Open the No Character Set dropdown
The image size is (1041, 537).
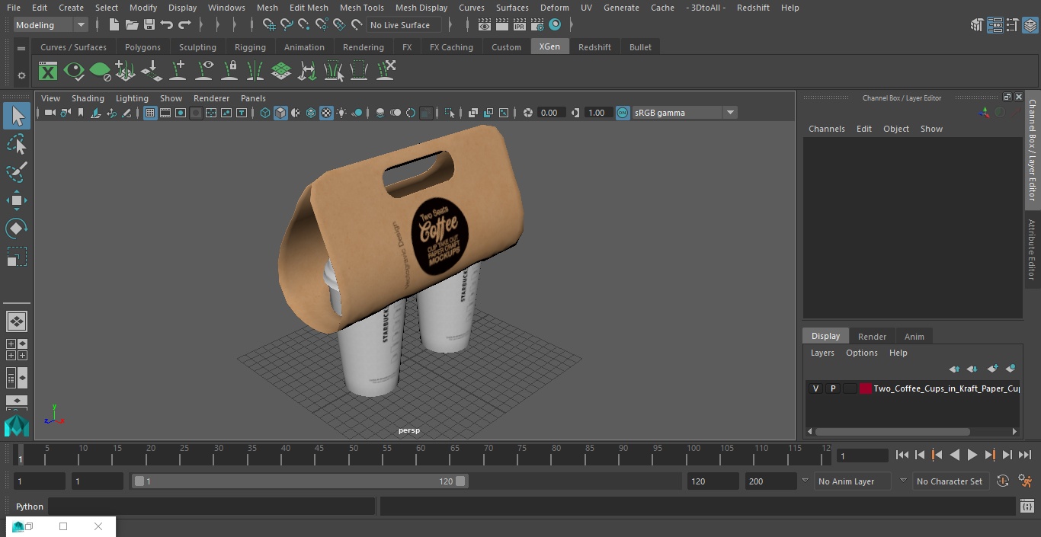coord(950,481)
